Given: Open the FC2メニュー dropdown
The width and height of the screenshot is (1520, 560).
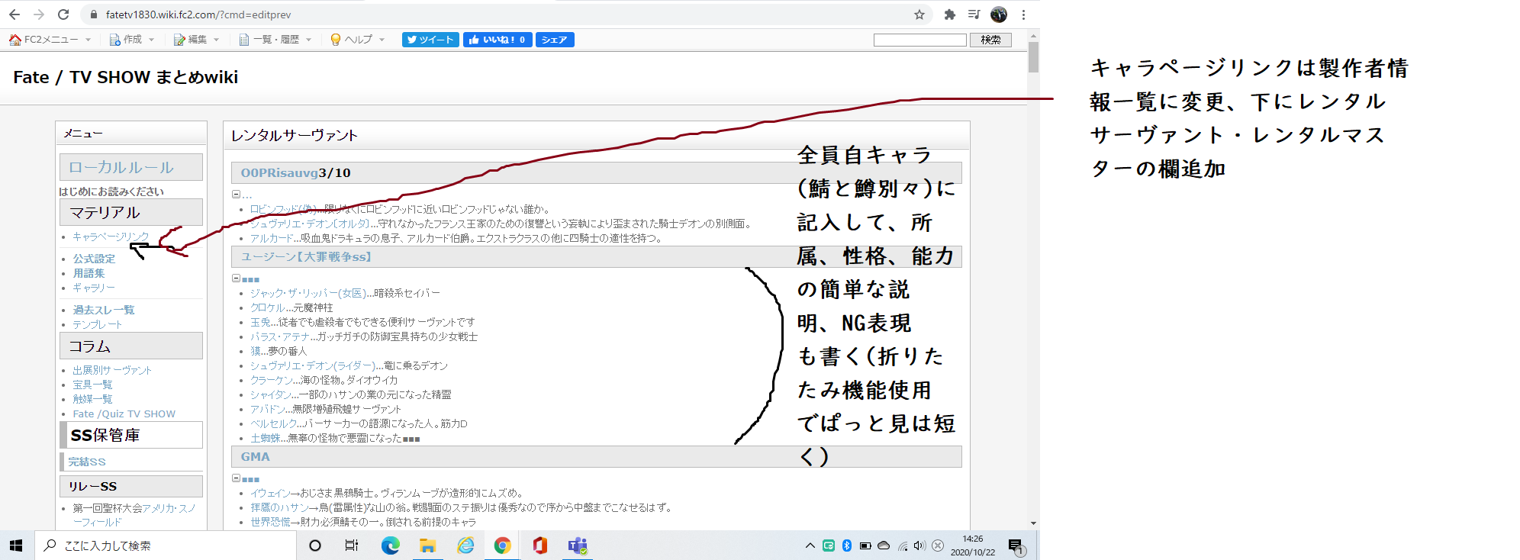Looking at the screenshot, I should pyautogui.click(x=50, y=40).
